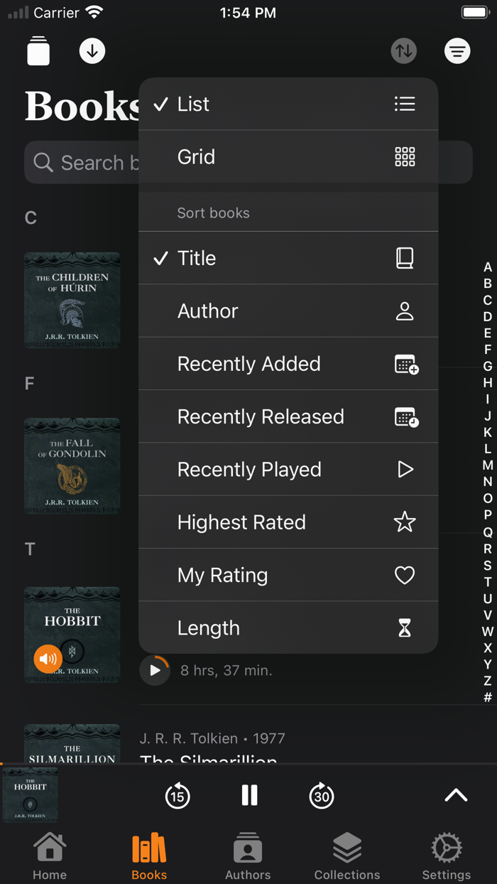Open mini player Hobbit thumbnail
The height and width of the screenshot is (884, 497).
(x=30, y=795)
